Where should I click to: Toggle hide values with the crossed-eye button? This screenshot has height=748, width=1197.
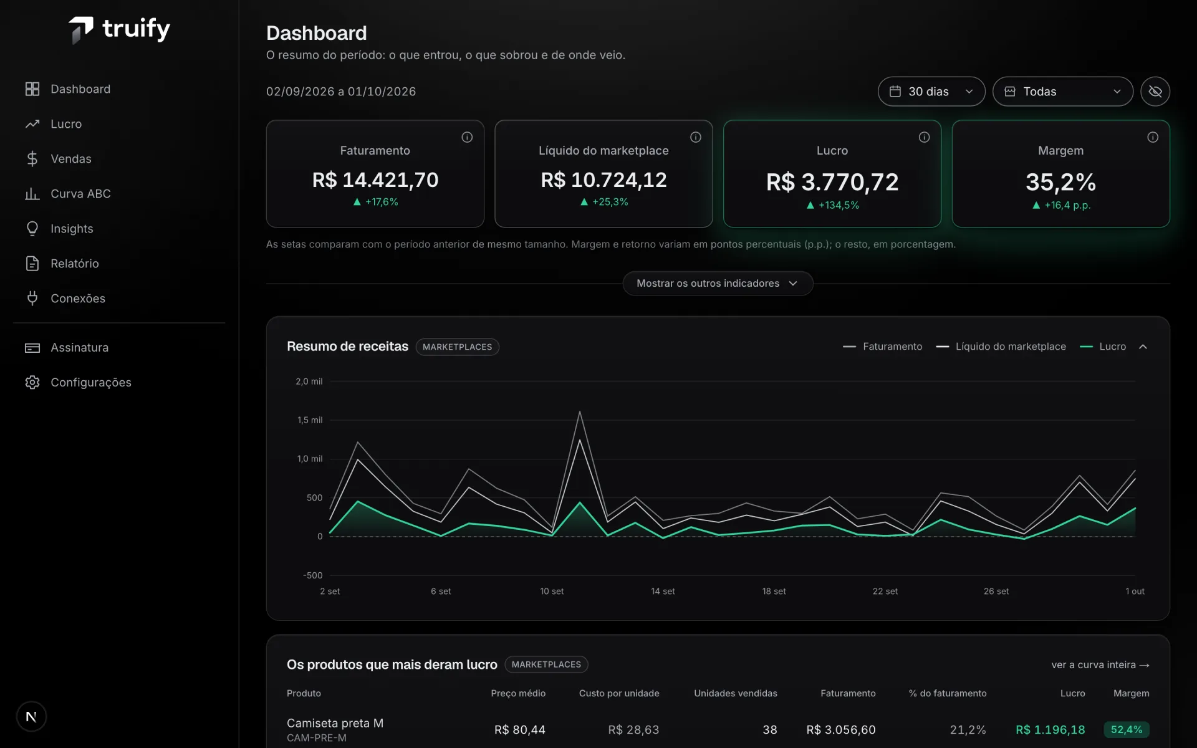click(1155, 92)
